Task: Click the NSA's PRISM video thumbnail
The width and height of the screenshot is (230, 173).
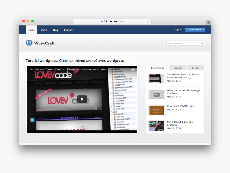Action: pos(156,126)
